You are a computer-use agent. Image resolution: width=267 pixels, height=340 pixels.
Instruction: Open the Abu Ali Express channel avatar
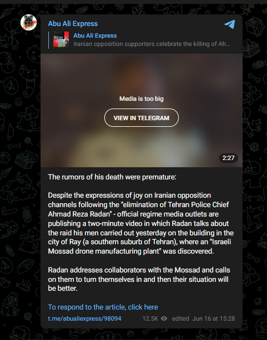28,22
